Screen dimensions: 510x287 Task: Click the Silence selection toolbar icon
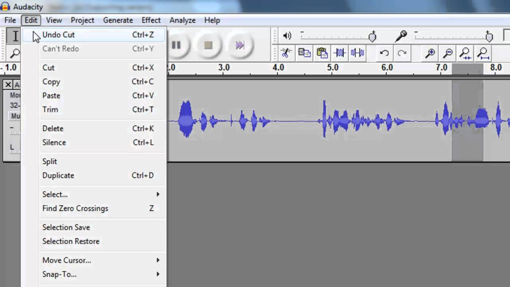coord(357,53)
